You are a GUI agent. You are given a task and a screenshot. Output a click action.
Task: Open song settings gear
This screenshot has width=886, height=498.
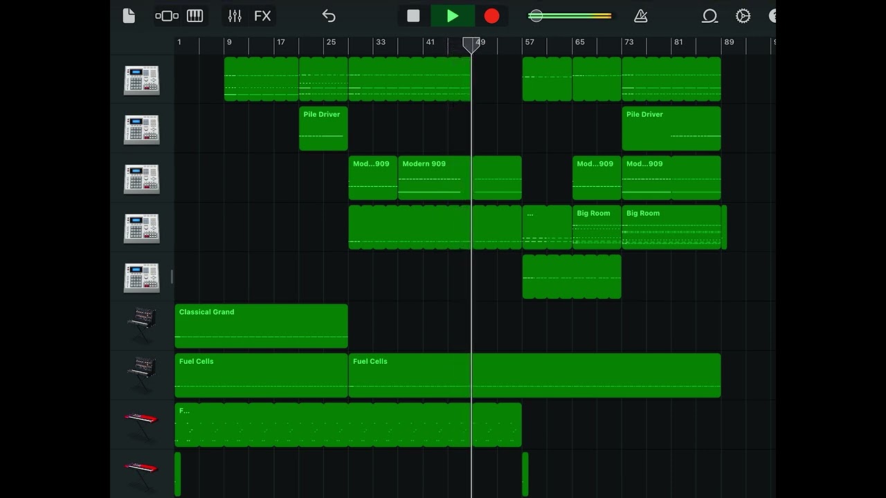[x=743, y=16]
